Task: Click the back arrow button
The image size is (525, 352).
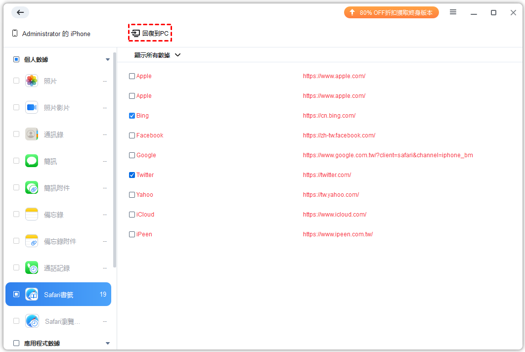Action: pos(20,12)
